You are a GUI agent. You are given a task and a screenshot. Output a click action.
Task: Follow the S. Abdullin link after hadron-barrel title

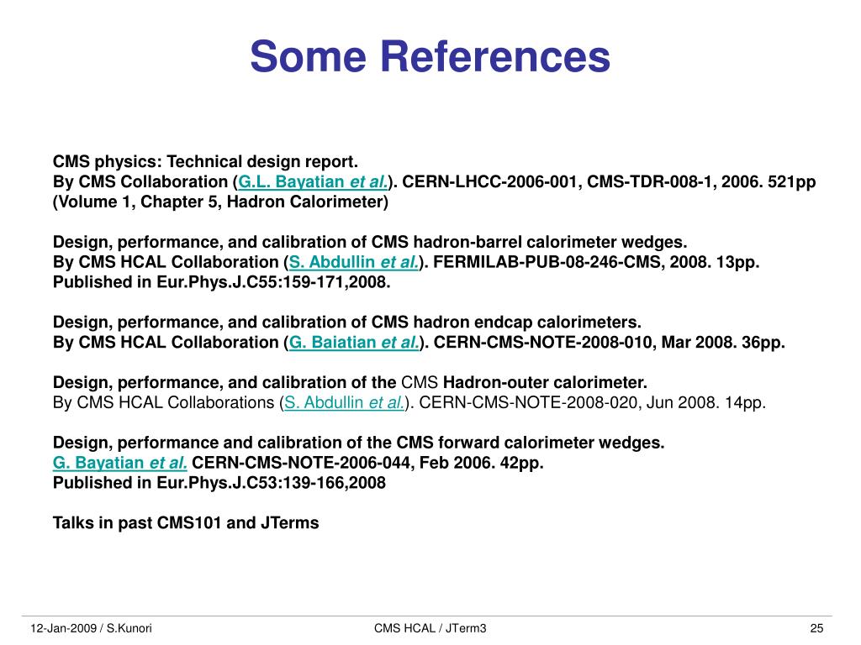coord(354,262)
